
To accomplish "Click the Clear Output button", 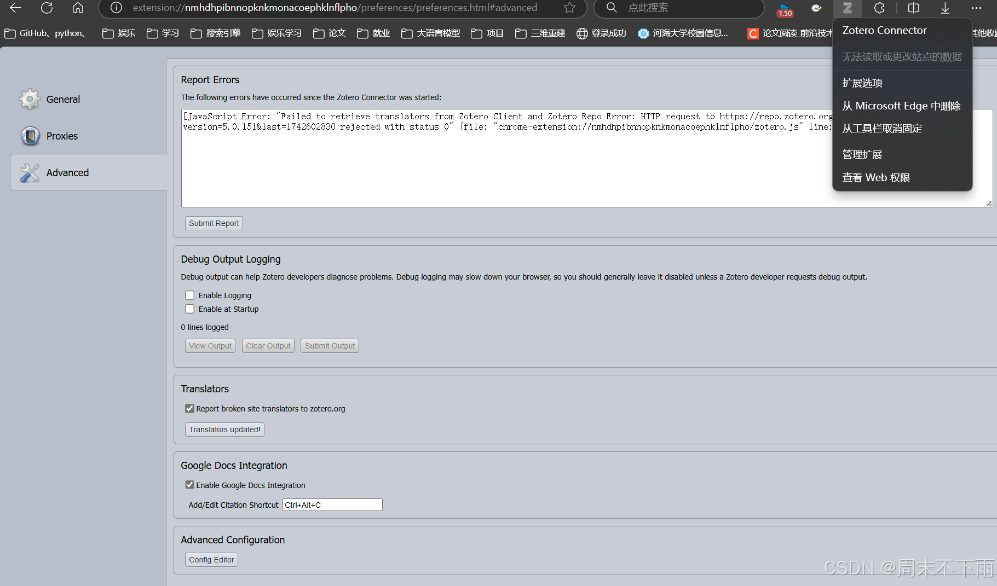I will 268,346.
